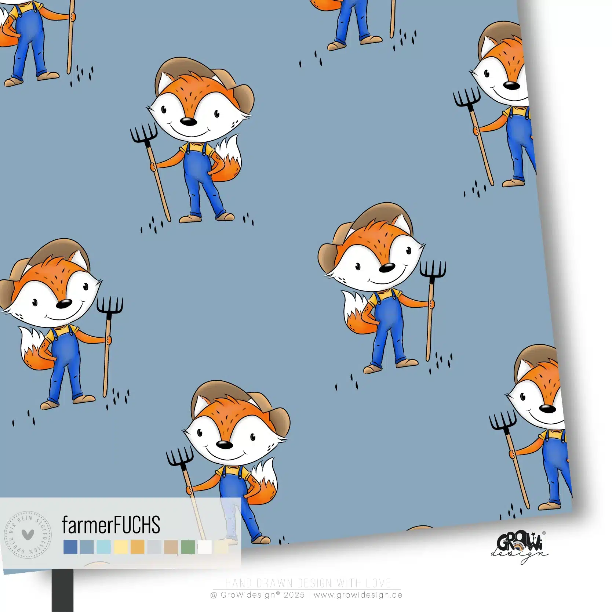Click the farmerFUCHS design title
This screenshot has width=612, height=612.
[x=111, y=525]
